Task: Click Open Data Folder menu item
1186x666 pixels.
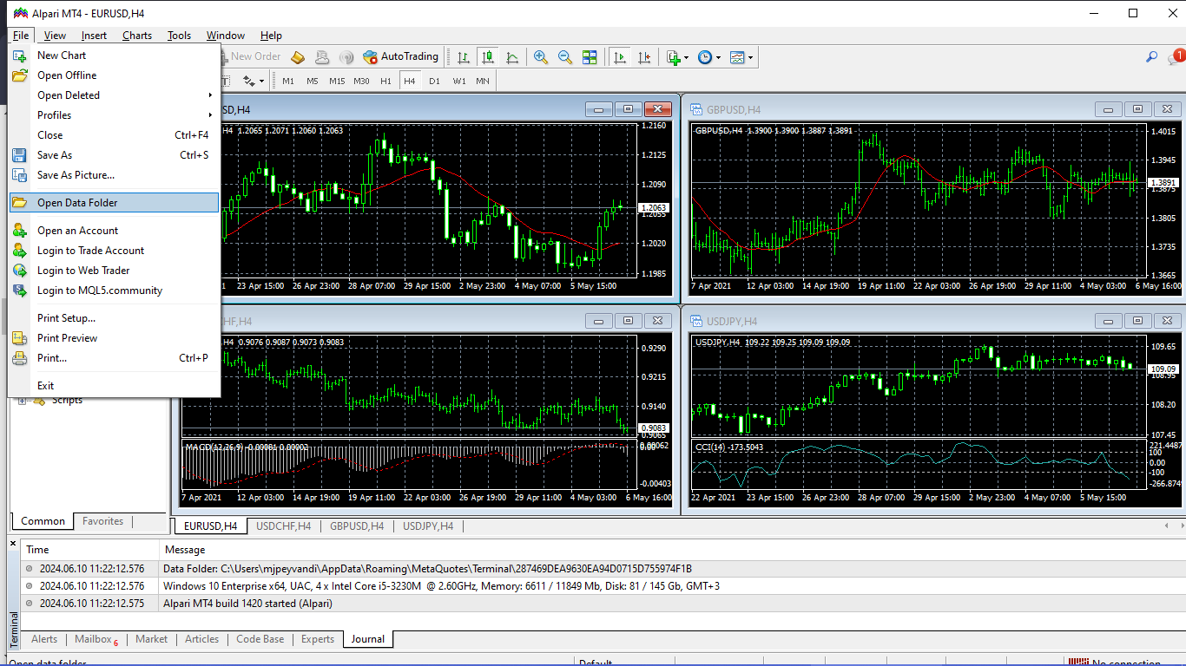Action: pos(114,203)
